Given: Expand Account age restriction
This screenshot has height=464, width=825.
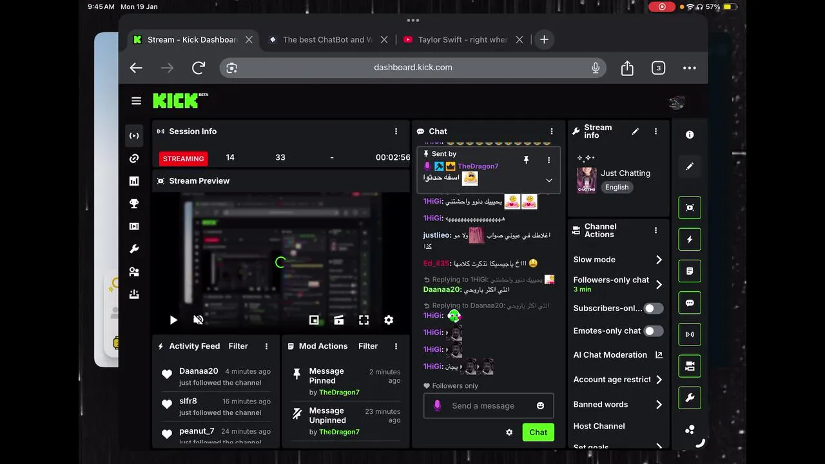Looking at the screenshot, I should (x=618, y=380).
